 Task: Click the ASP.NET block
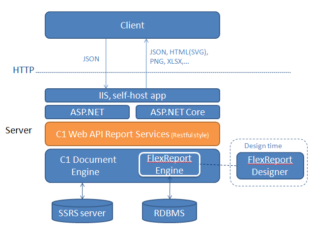coord(87,112)
